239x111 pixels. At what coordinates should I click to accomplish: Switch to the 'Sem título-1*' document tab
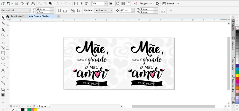click(17, 16)
